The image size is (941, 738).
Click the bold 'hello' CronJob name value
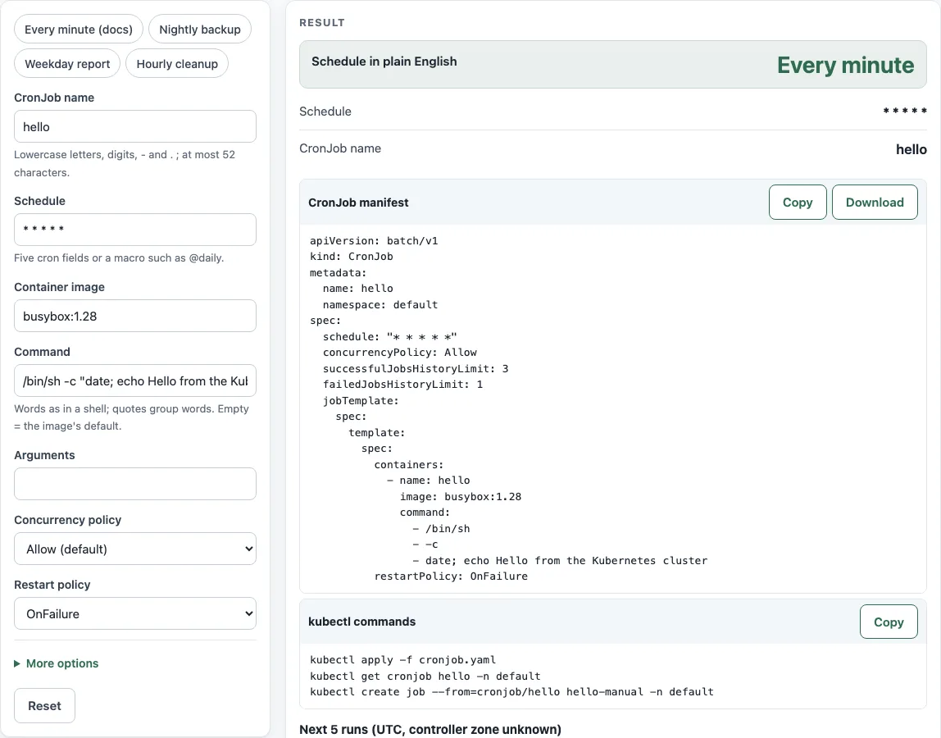911,149
